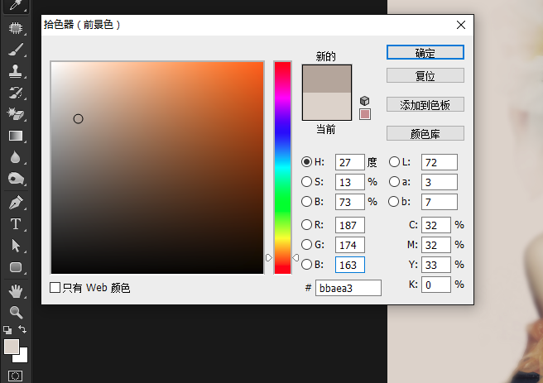Select the Zoom magnifier tool
543x383 pixels.
(x=16, y=312)
